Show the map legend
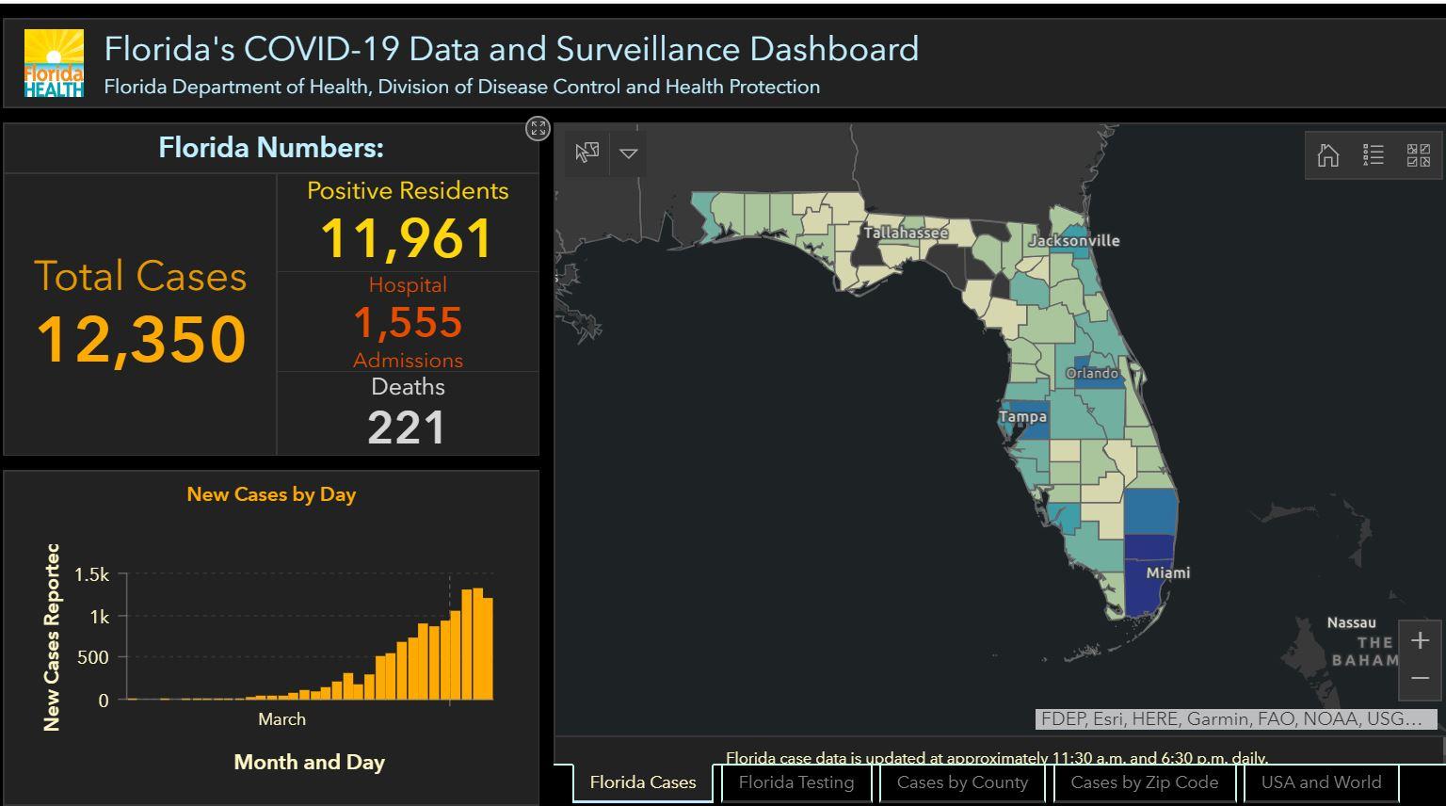1446x806 pixels. (1373, 155)
